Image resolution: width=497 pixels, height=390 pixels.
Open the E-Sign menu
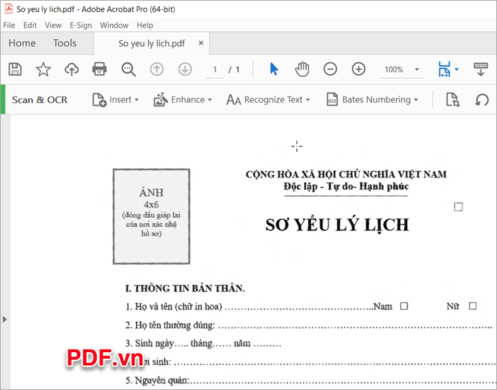point(80,25)
